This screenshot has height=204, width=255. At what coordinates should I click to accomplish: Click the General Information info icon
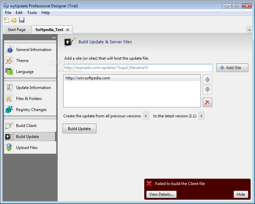(9, 50)
